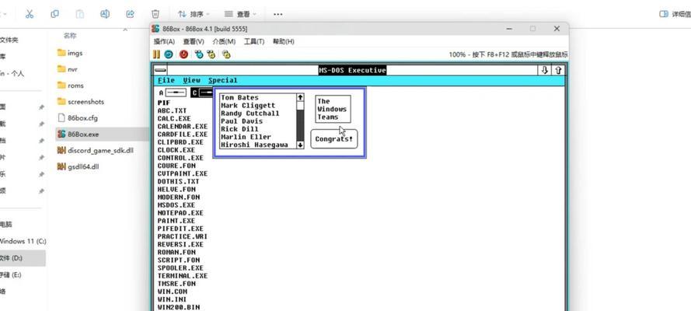Click the Share icon in File Explorer toolbar
The height and width of the screenshot is (311, 691).
click(130, 14)
